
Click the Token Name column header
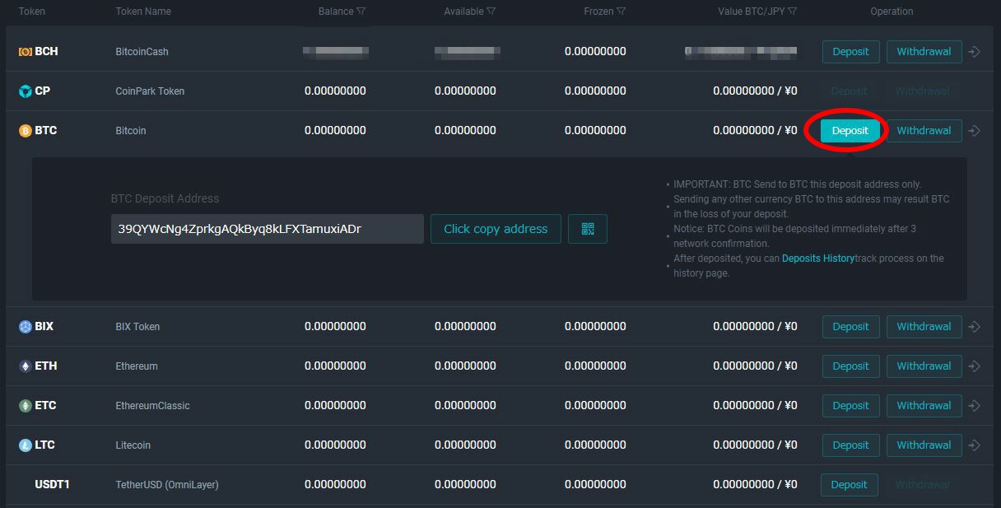point(143,12)
